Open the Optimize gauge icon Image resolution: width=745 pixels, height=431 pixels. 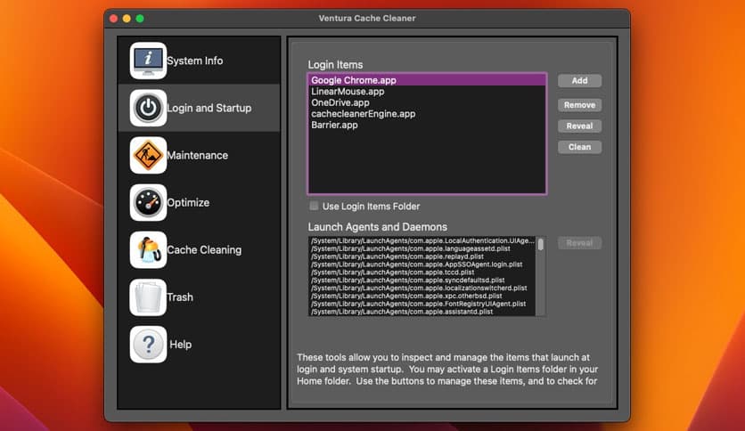tap(148, 203)
